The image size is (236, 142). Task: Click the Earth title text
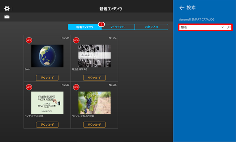27,70
